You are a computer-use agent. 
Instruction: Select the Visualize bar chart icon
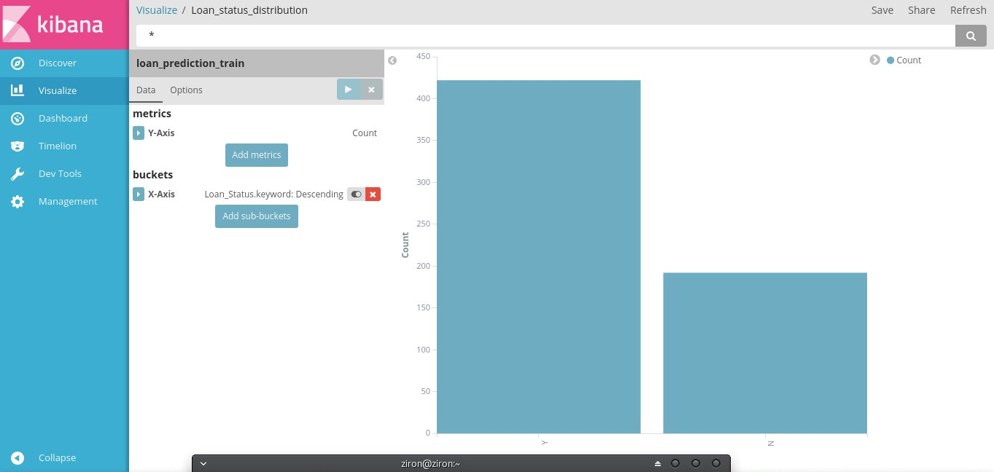(18, 91)
